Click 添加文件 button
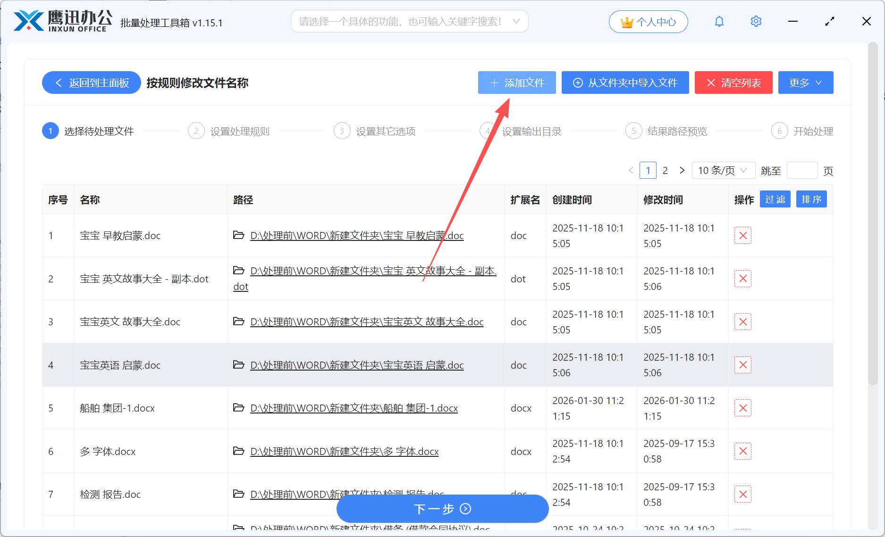This screenshot has width=885, height=537. click(517, 83)
